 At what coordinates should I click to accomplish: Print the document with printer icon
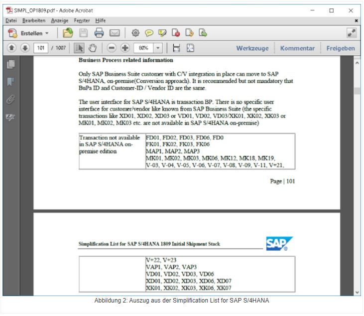[x=99, y=33]
